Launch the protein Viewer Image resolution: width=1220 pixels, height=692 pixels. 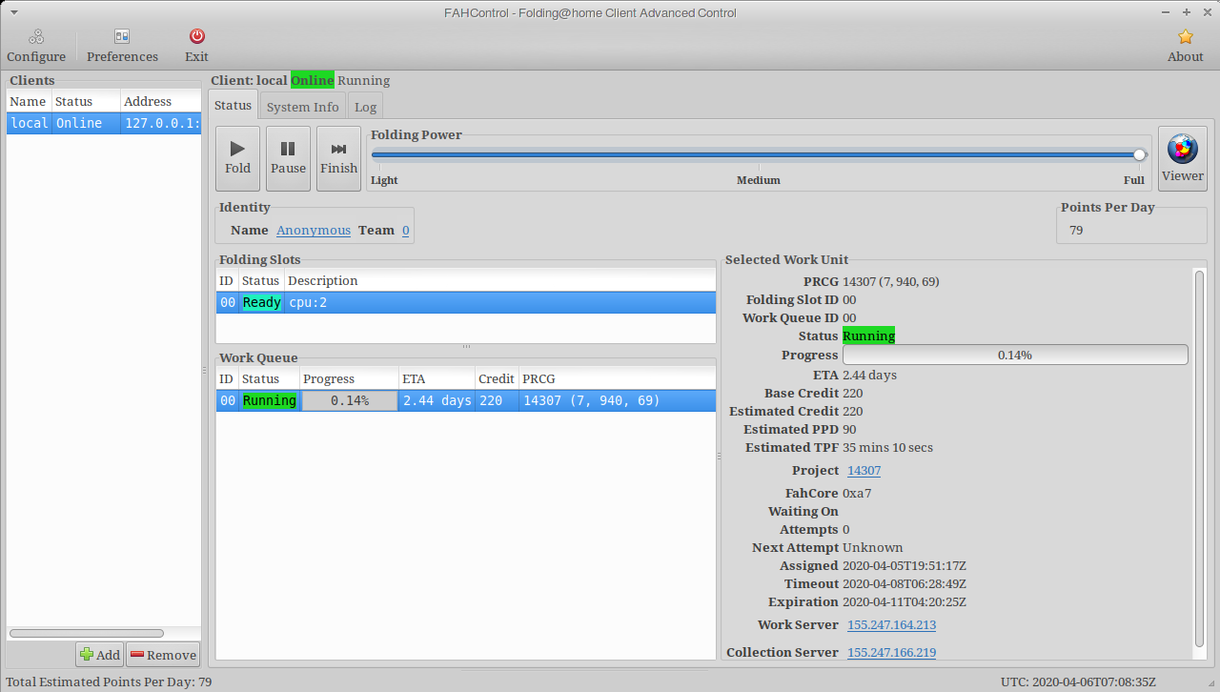pyautogui.click(x=1183, y=158)
